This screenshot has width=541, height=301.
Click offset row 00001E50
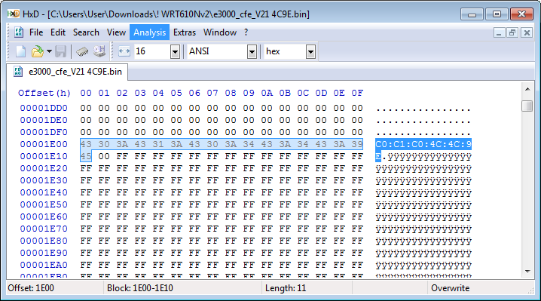44,204
